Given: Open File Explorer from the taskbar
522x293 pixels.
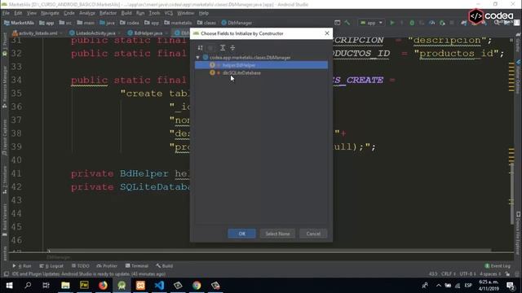Looking at the screenshot, I should point(65,286).
